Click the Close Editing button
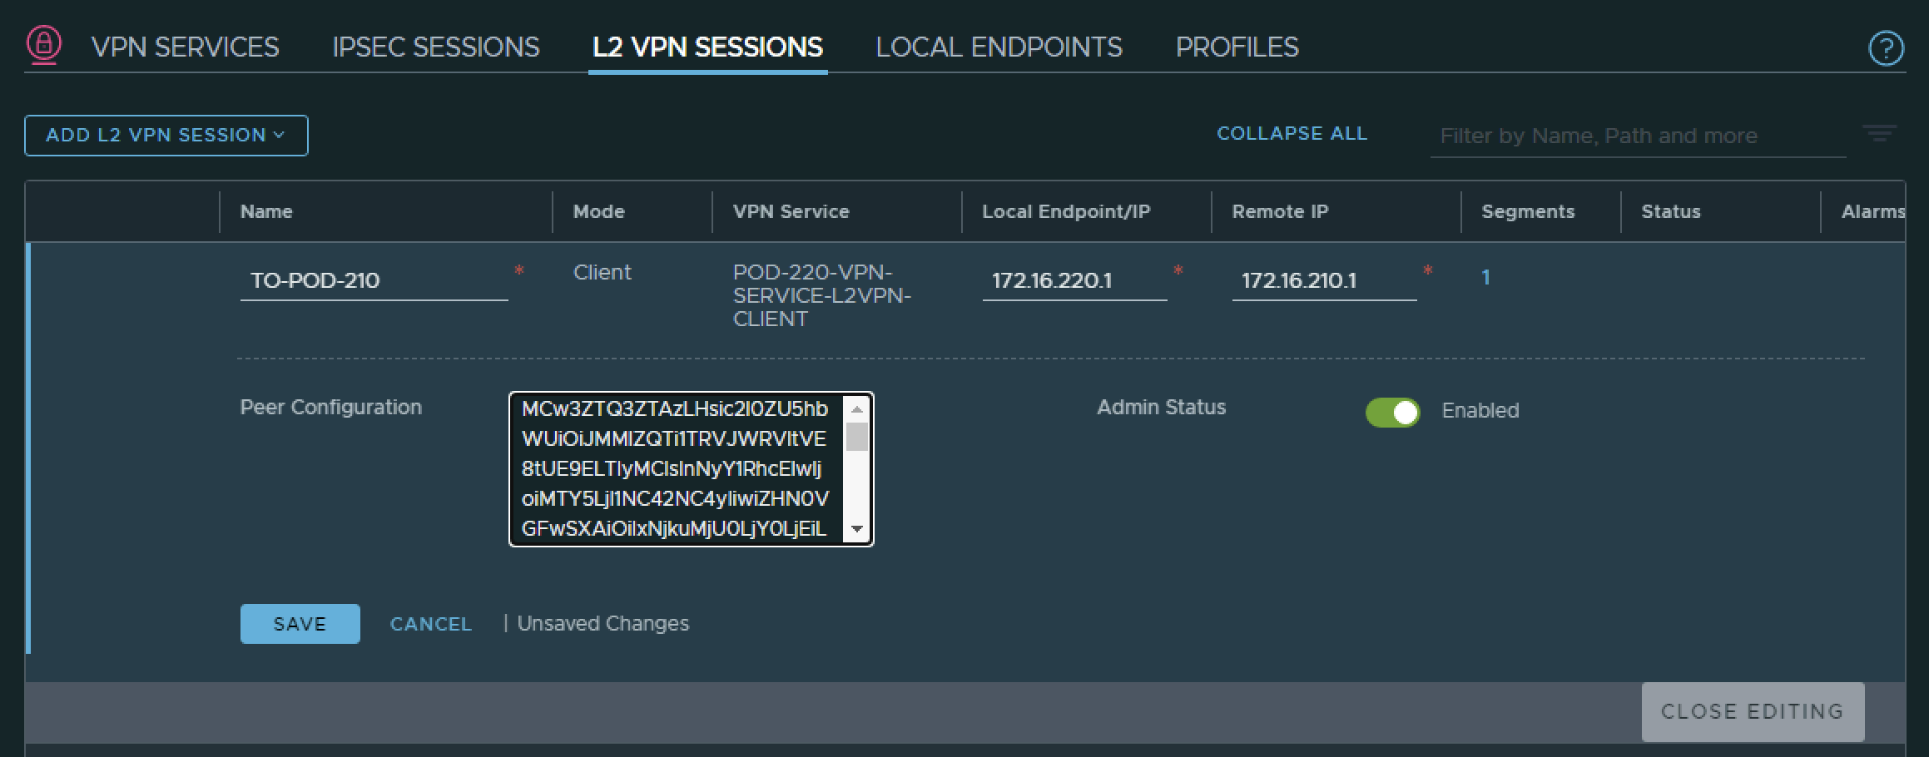This screenshot has width=1929, height=757. tap(1752, 712)
